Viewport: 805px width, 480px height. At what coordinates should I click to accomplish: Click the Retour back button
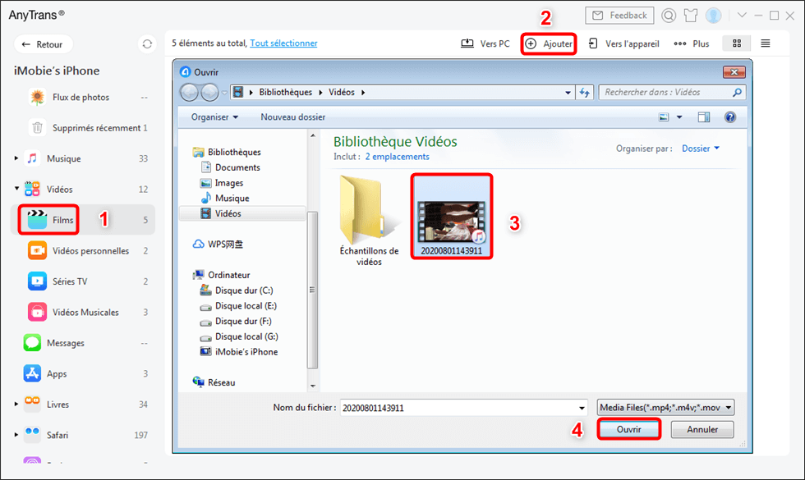tap(43, 44)
